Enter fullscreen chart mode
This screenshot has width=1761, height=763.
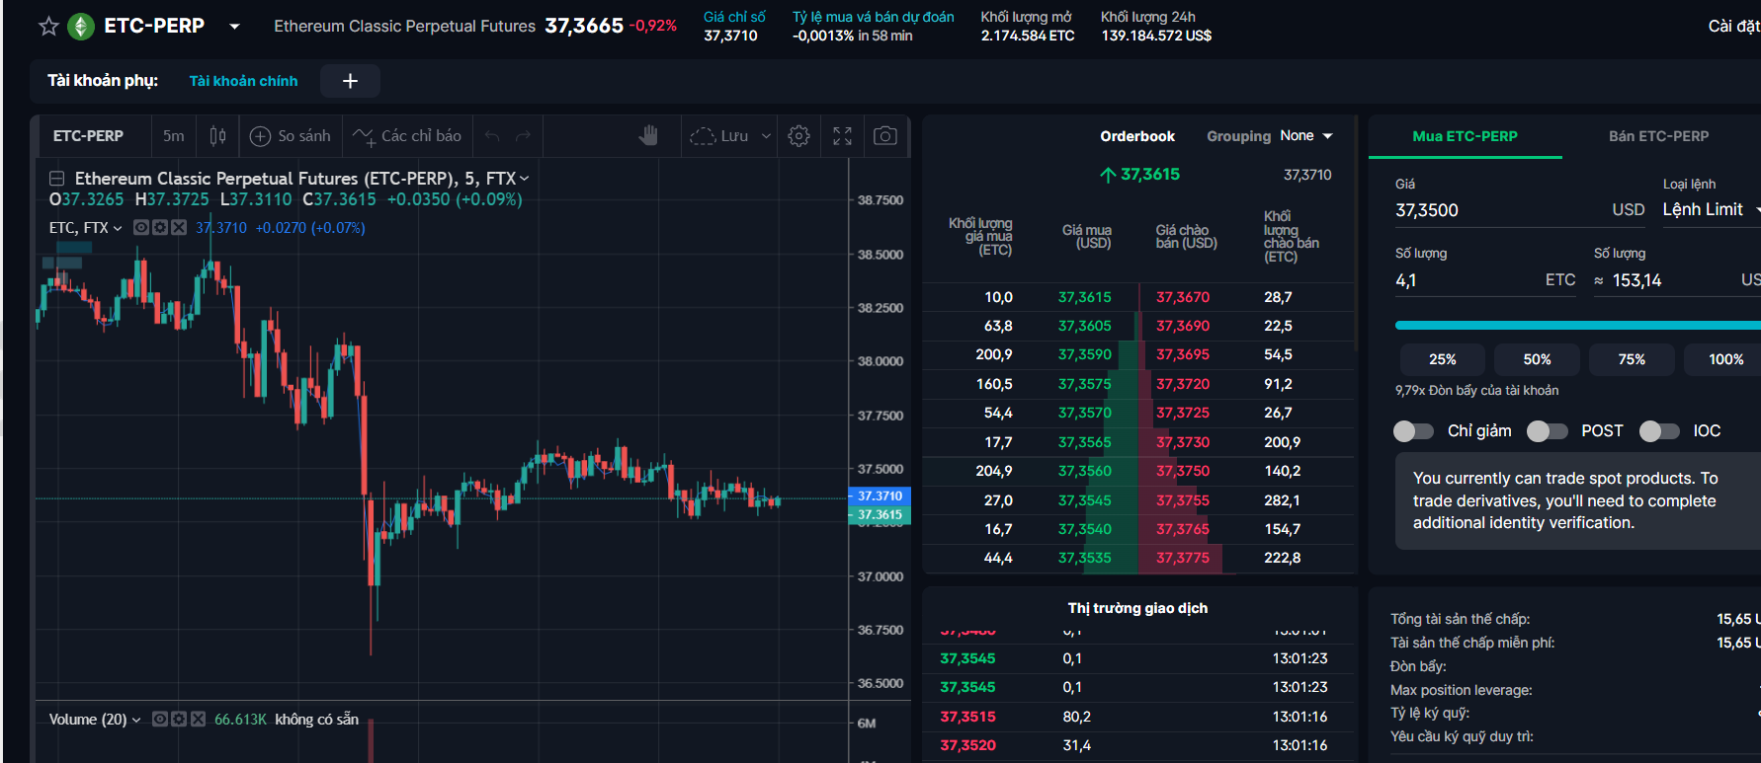[842, 136]
